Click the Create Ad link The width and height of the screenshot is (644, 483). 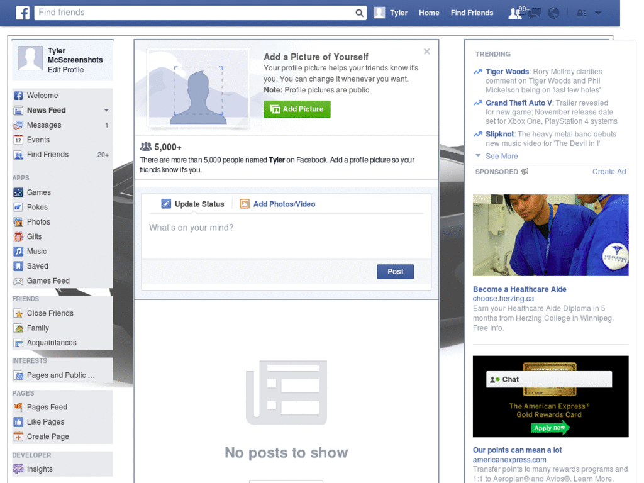609,172
